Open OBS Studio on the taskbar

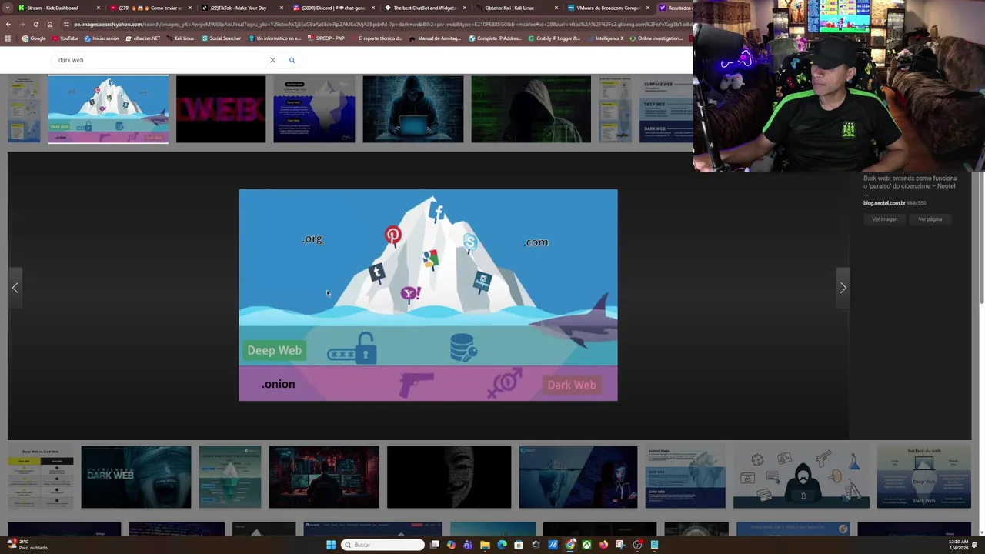click(x=637, y=545)
